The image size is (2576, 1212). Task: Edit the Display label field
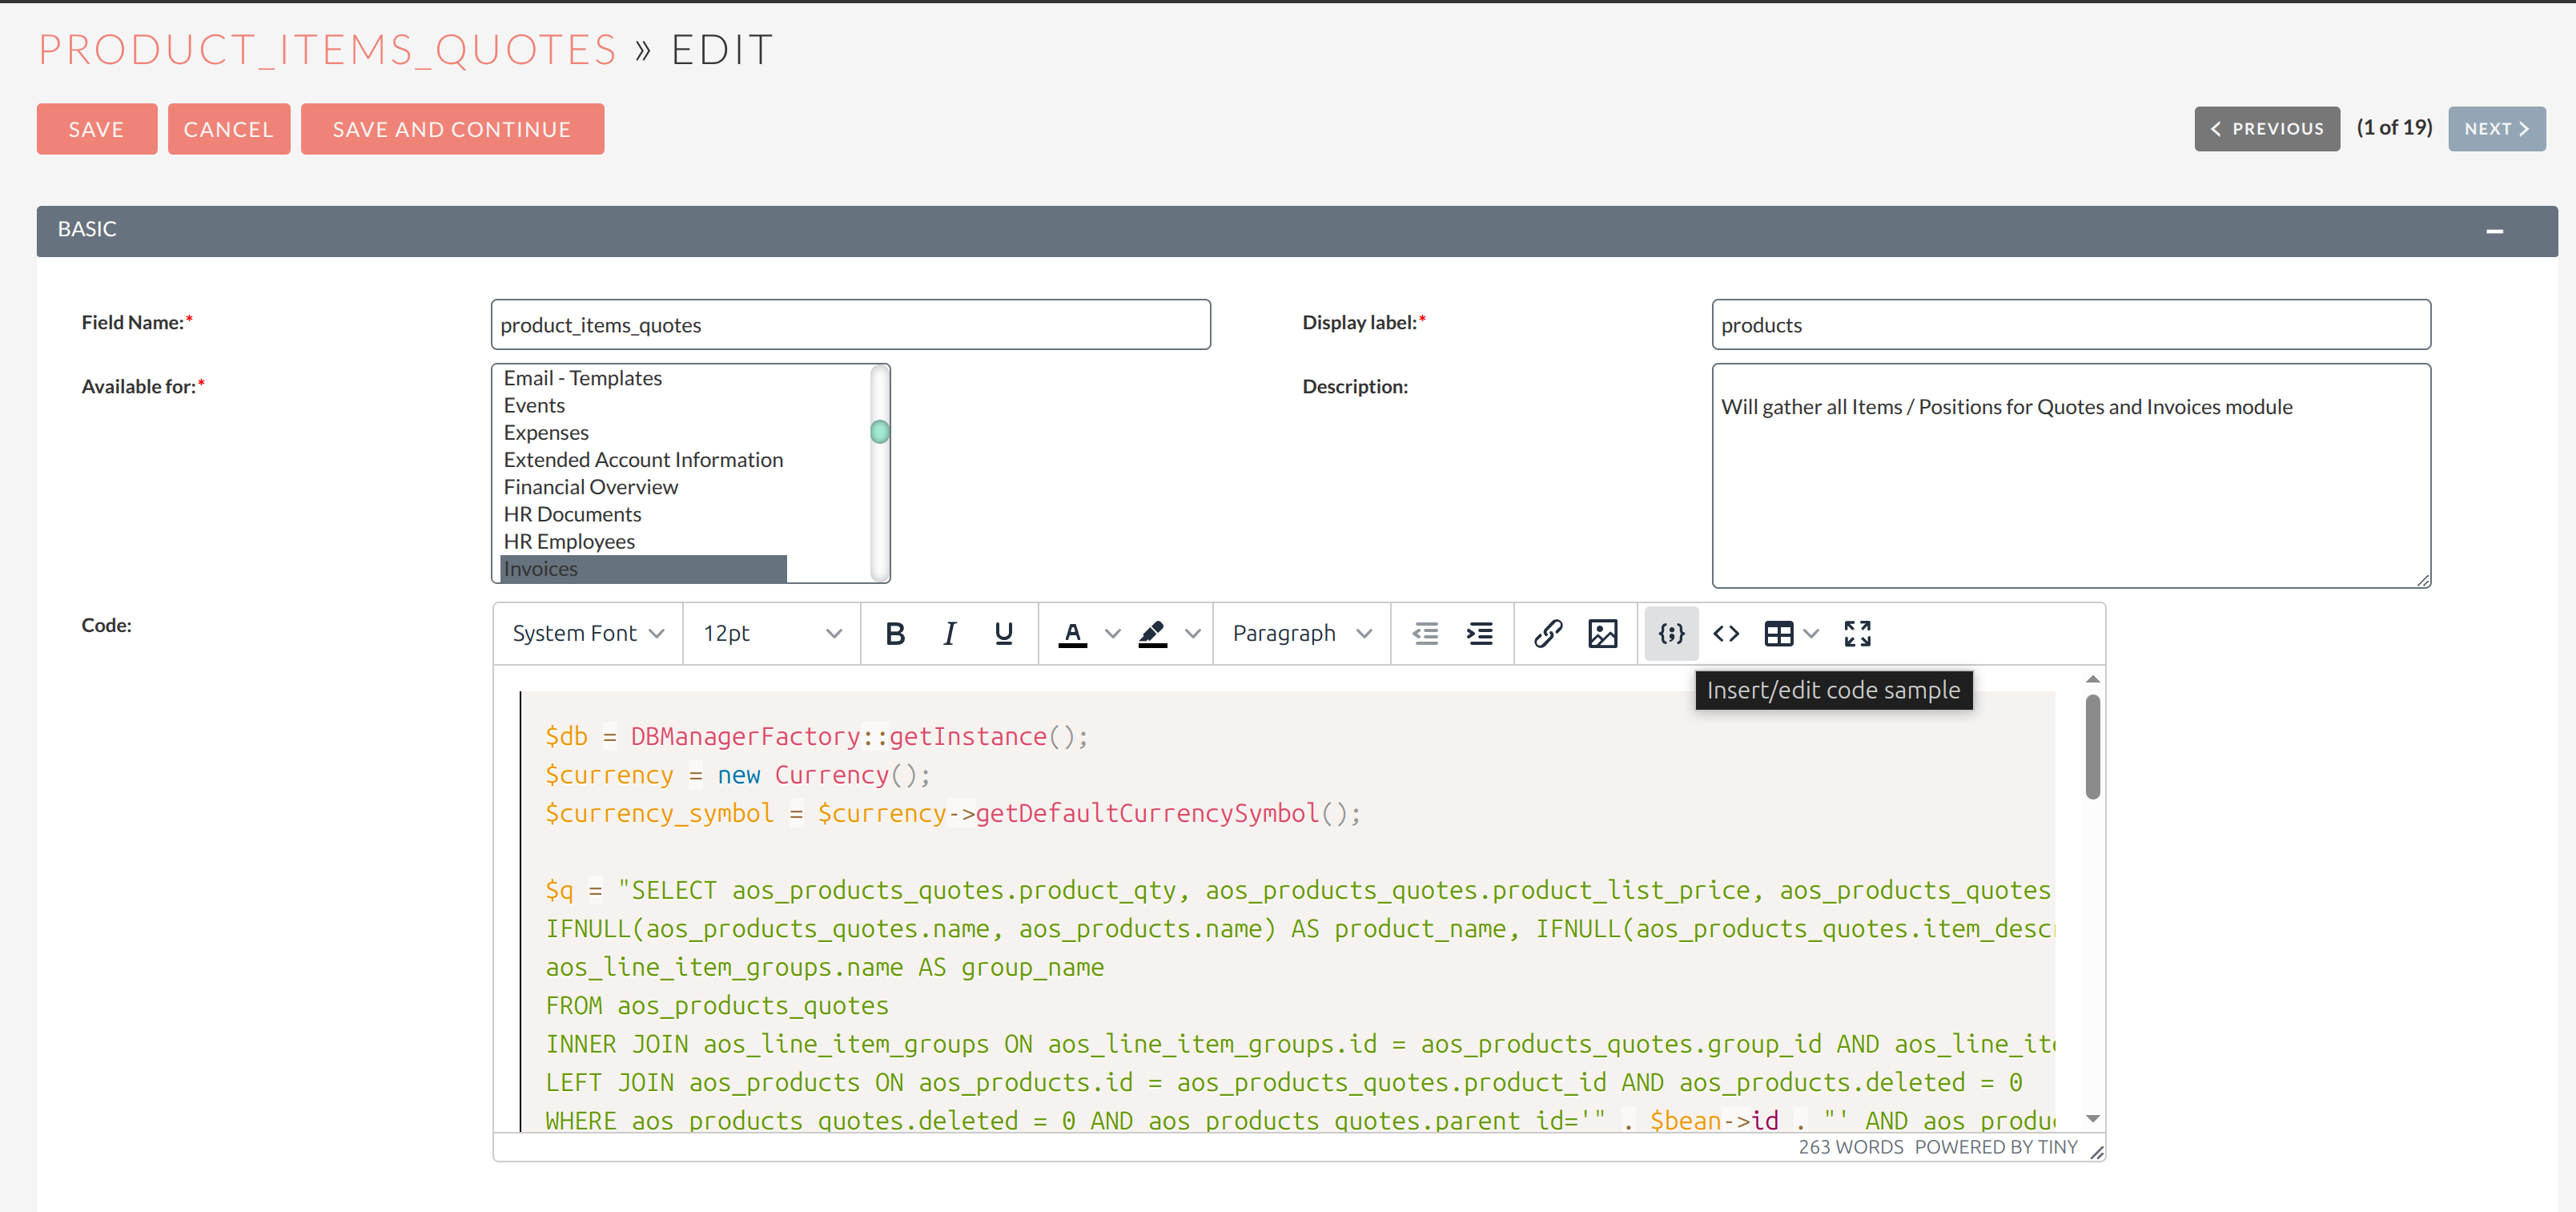[2070, 324]
